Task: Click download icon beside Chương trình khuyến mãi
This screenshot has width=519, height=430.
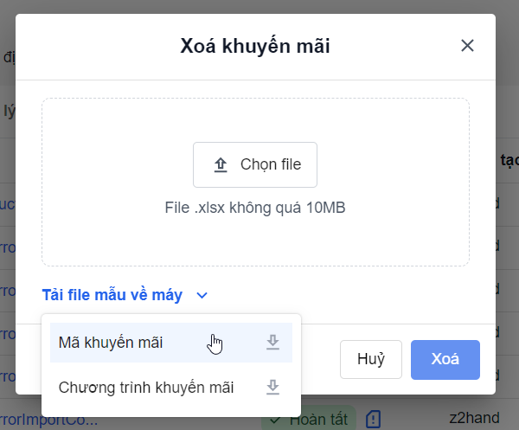Action: pyautogui.click(x=272, y=388)
